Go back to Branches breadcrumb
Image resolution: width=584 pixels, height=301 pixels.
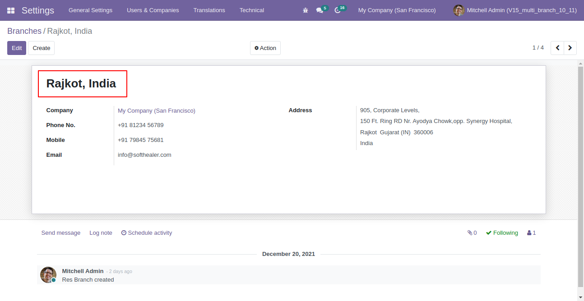[24, 31]
